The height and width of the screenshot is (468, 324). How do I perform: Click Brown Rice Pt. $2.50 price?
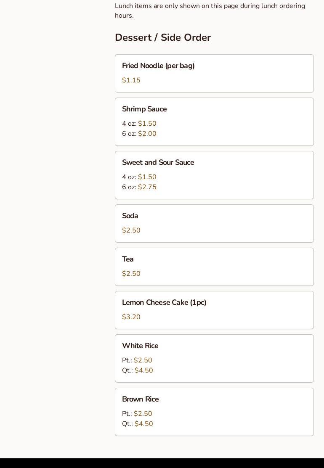(x=143, y=414)
